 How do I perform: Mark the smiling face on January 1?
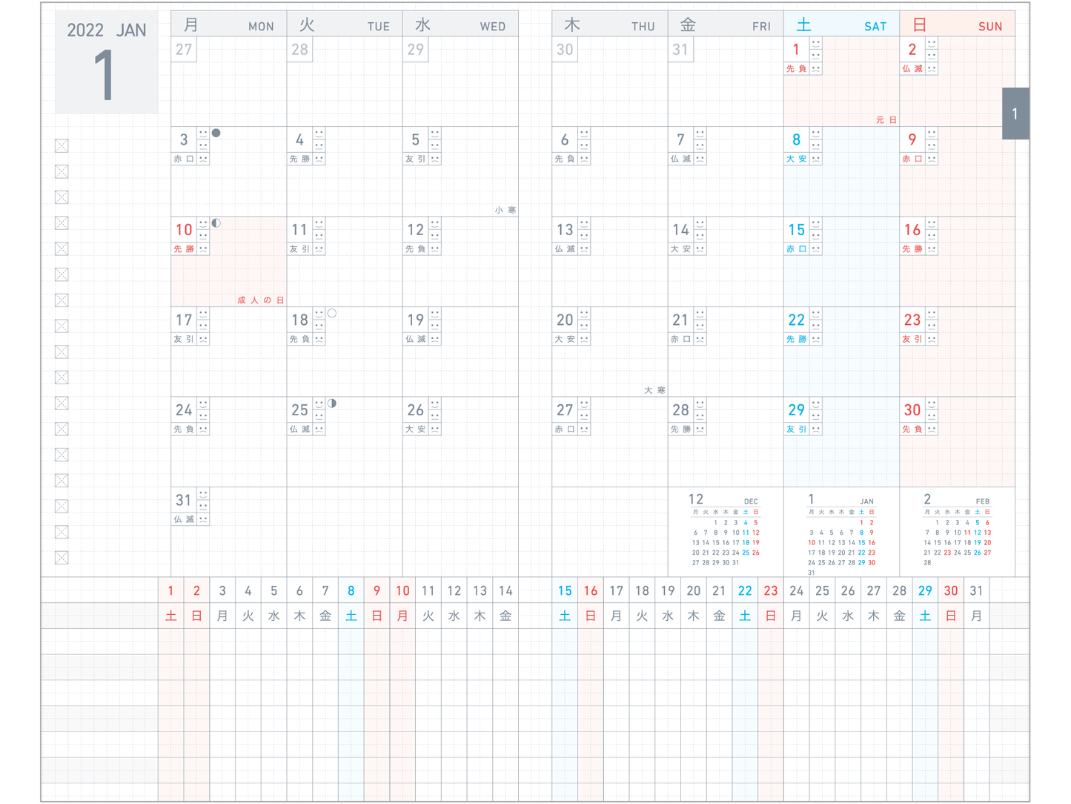(816, 44)
